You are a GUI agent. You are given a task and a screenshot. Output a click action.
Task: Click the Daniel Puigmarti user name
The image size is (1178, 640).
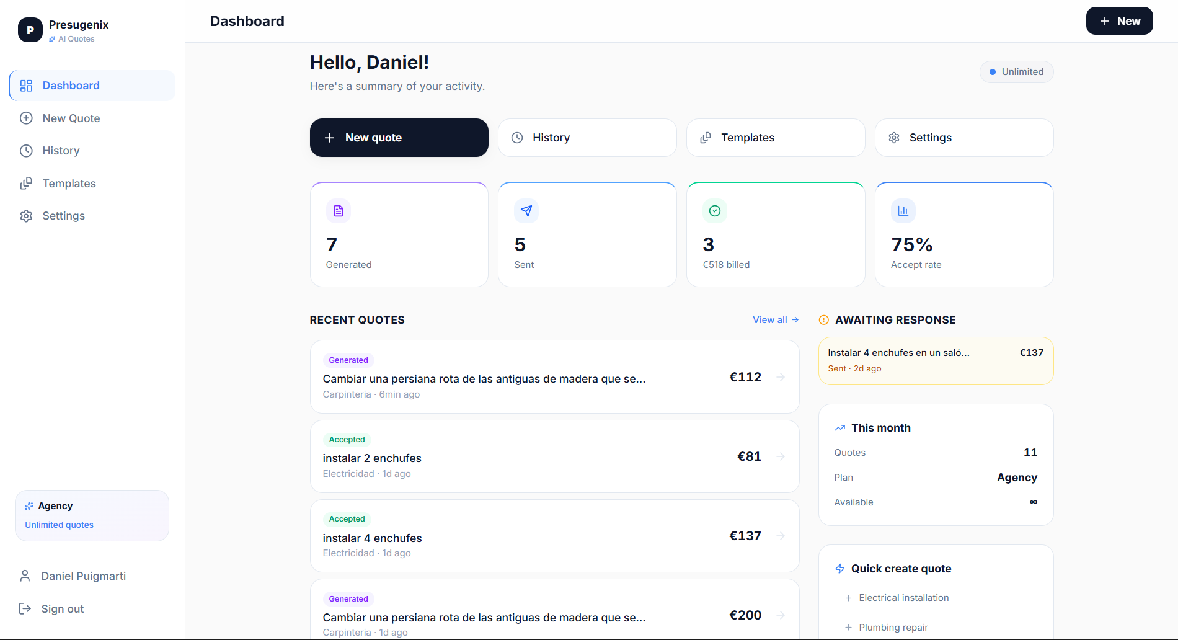pyautogui.click(x=84, y=576)
